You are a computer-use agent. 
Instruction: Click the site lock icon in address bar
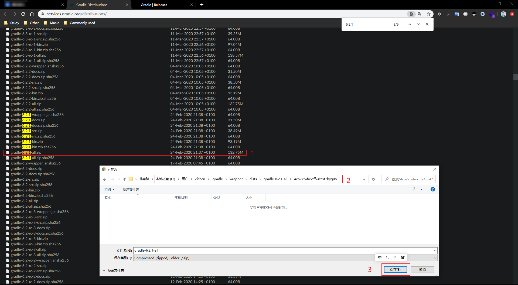pos(42,14)
